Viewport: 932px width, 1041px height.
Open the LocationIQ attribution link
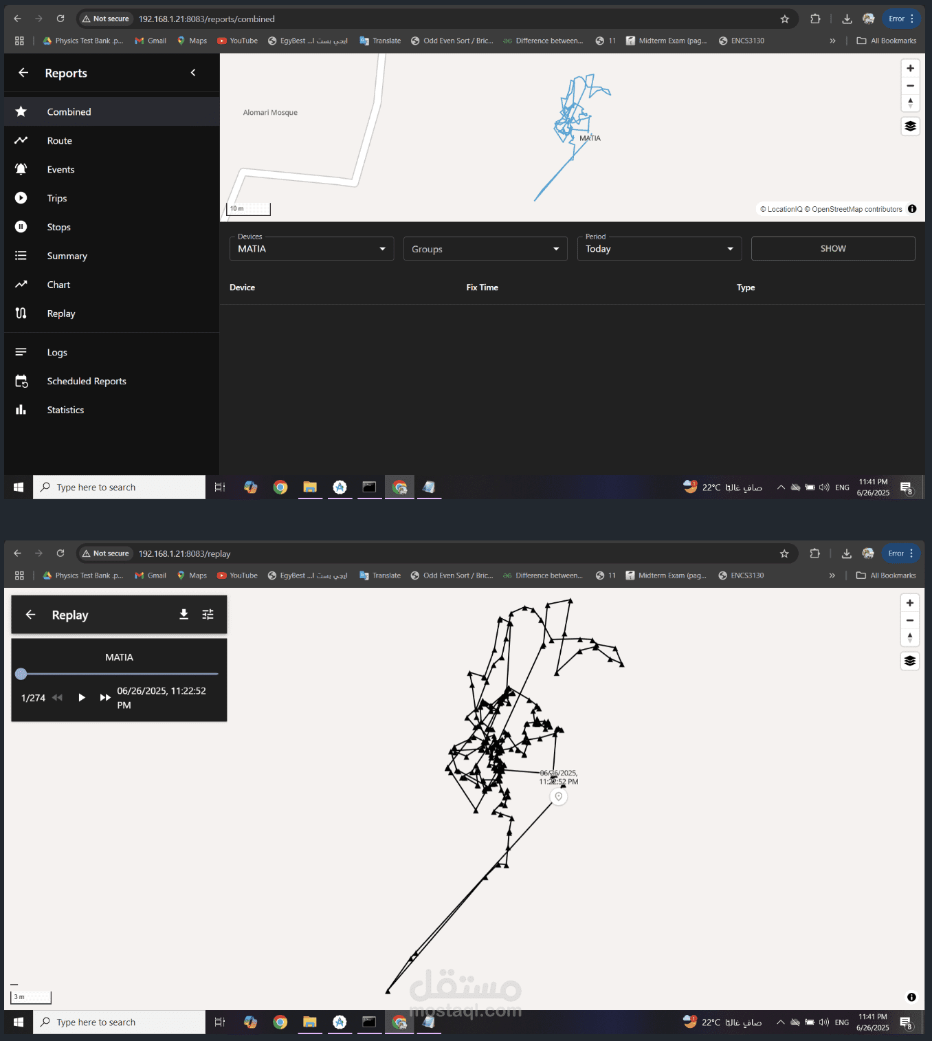click(781, 209)
